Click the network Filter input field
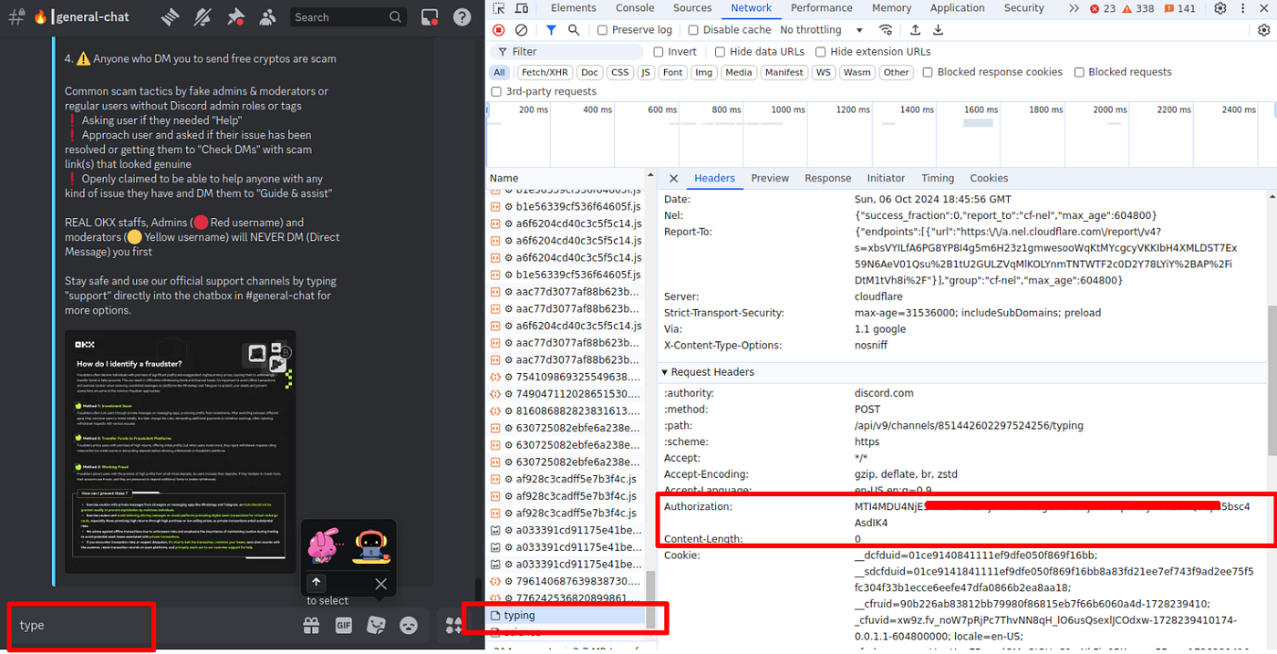 pos(567,52)
